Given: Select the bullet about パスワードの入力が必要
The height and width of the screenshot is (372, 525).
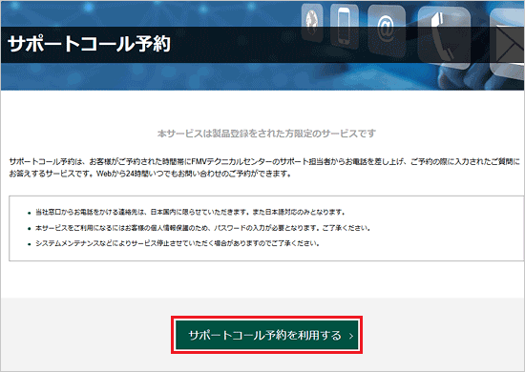Looking at the screenshot, I should point(203,228).
